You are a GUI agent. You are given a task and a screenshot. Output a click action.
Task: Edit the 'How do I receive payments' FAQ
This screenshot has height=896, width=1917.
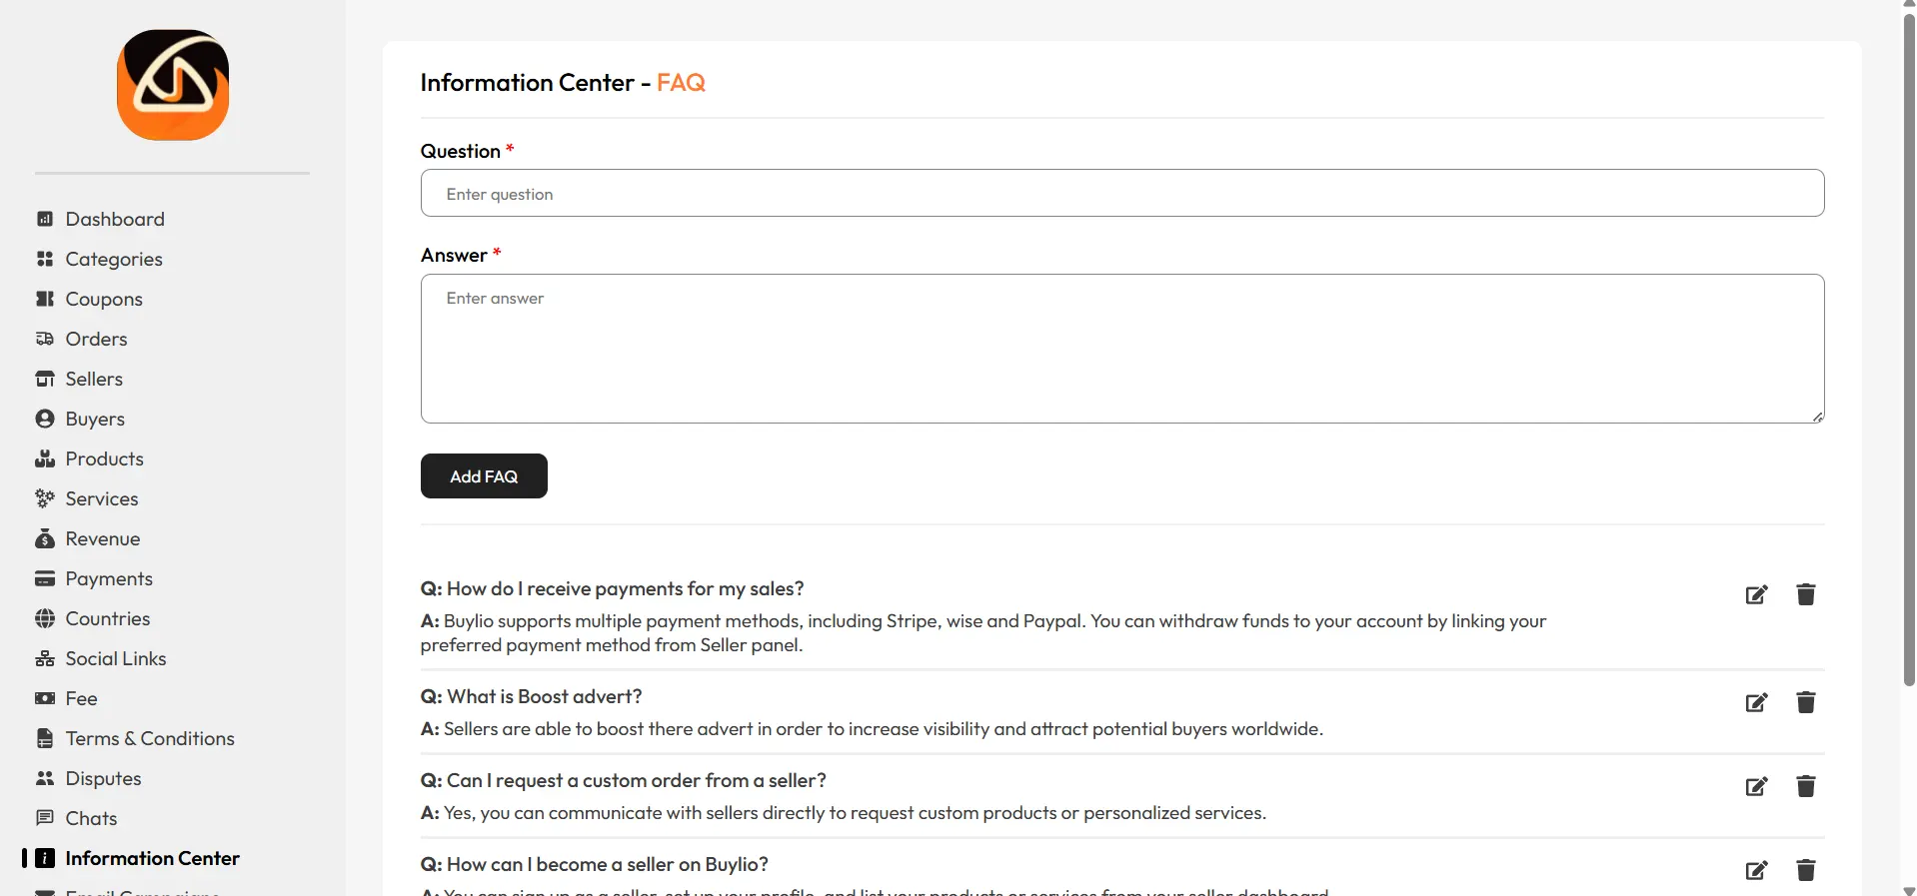click(x=1756, y=594)
